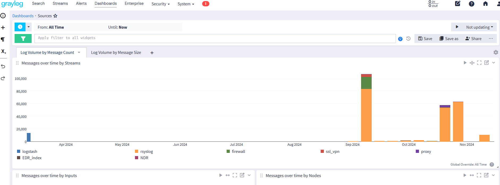Click the green filter execute icon
This screenshot has width=500, height=185.
click(x=23, y=38)
